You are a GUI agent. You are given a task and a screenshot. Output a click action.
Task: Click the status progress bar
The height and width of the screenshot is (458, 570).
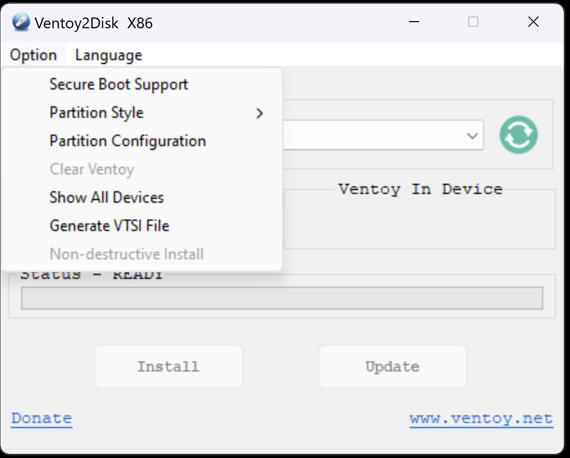click(282, 298)
